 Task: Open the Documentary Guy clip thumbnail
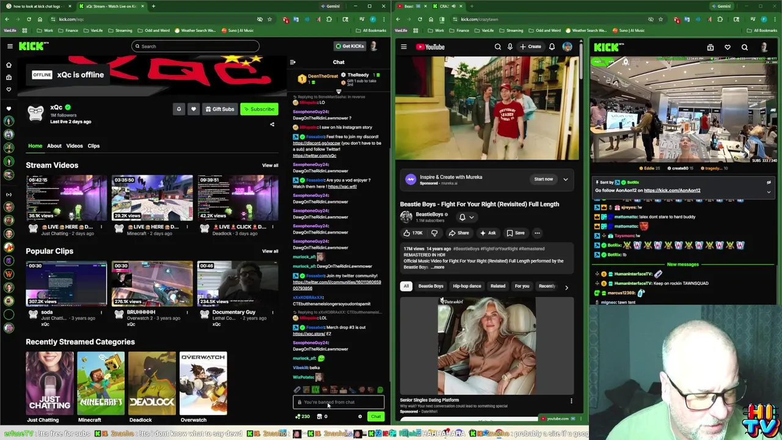tap(237, 284)
